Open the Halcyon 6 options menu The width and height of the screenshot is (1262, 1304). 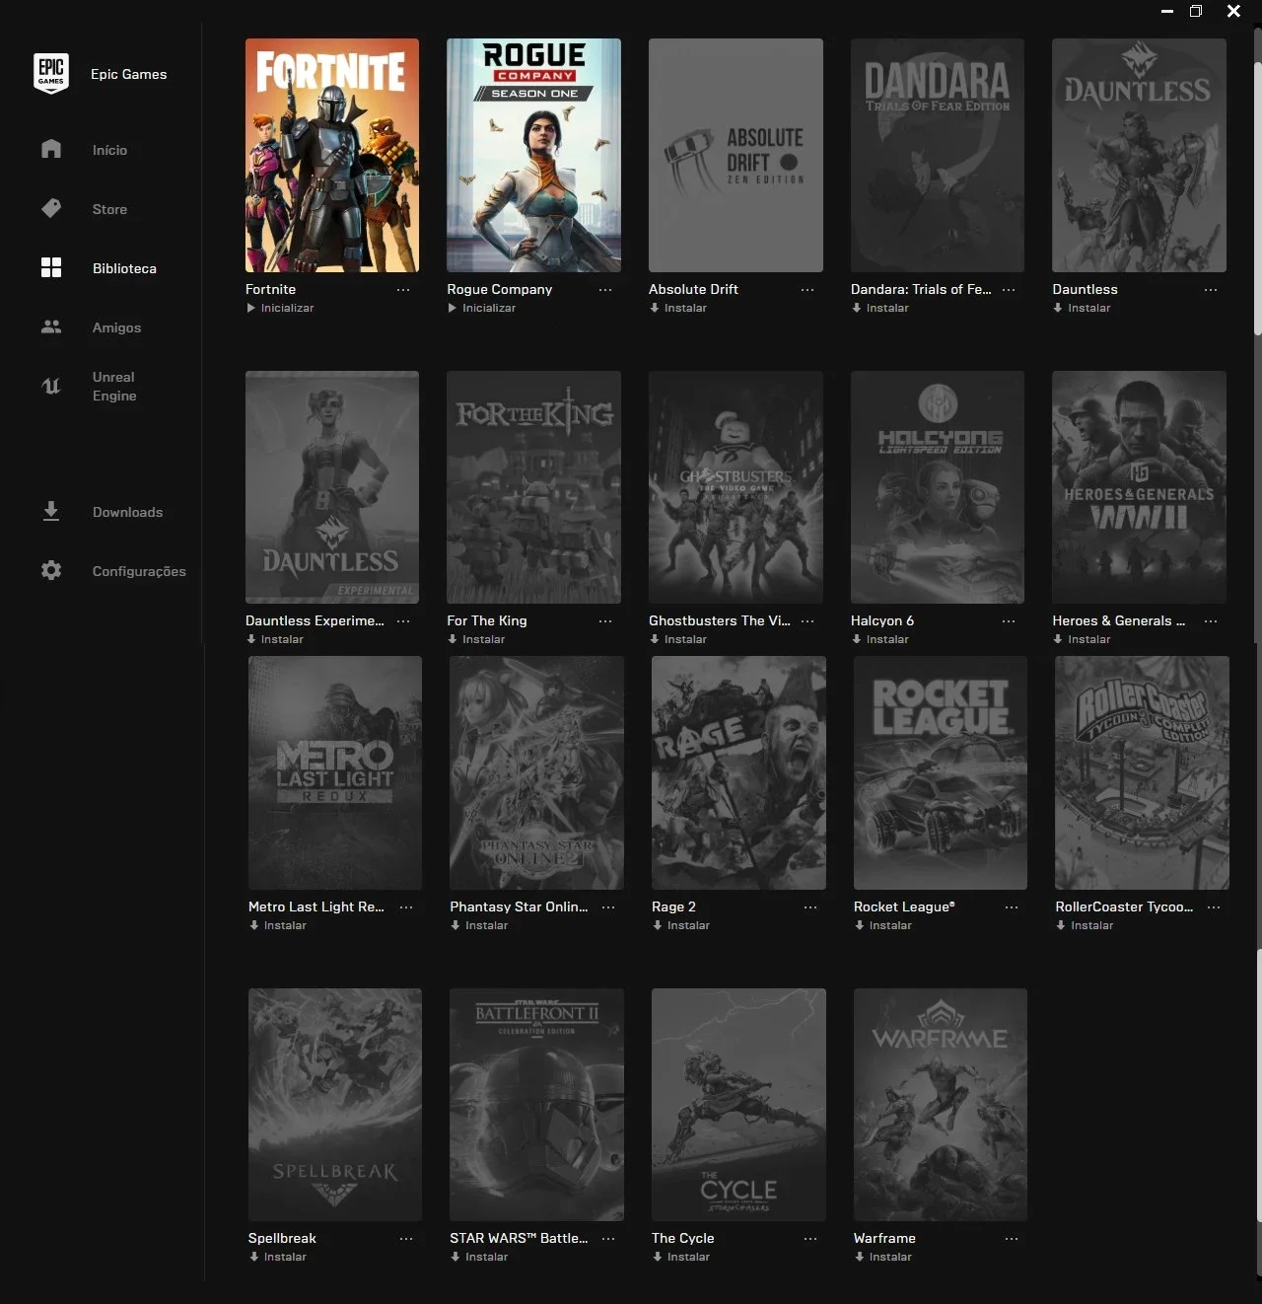coord(1009,620)
